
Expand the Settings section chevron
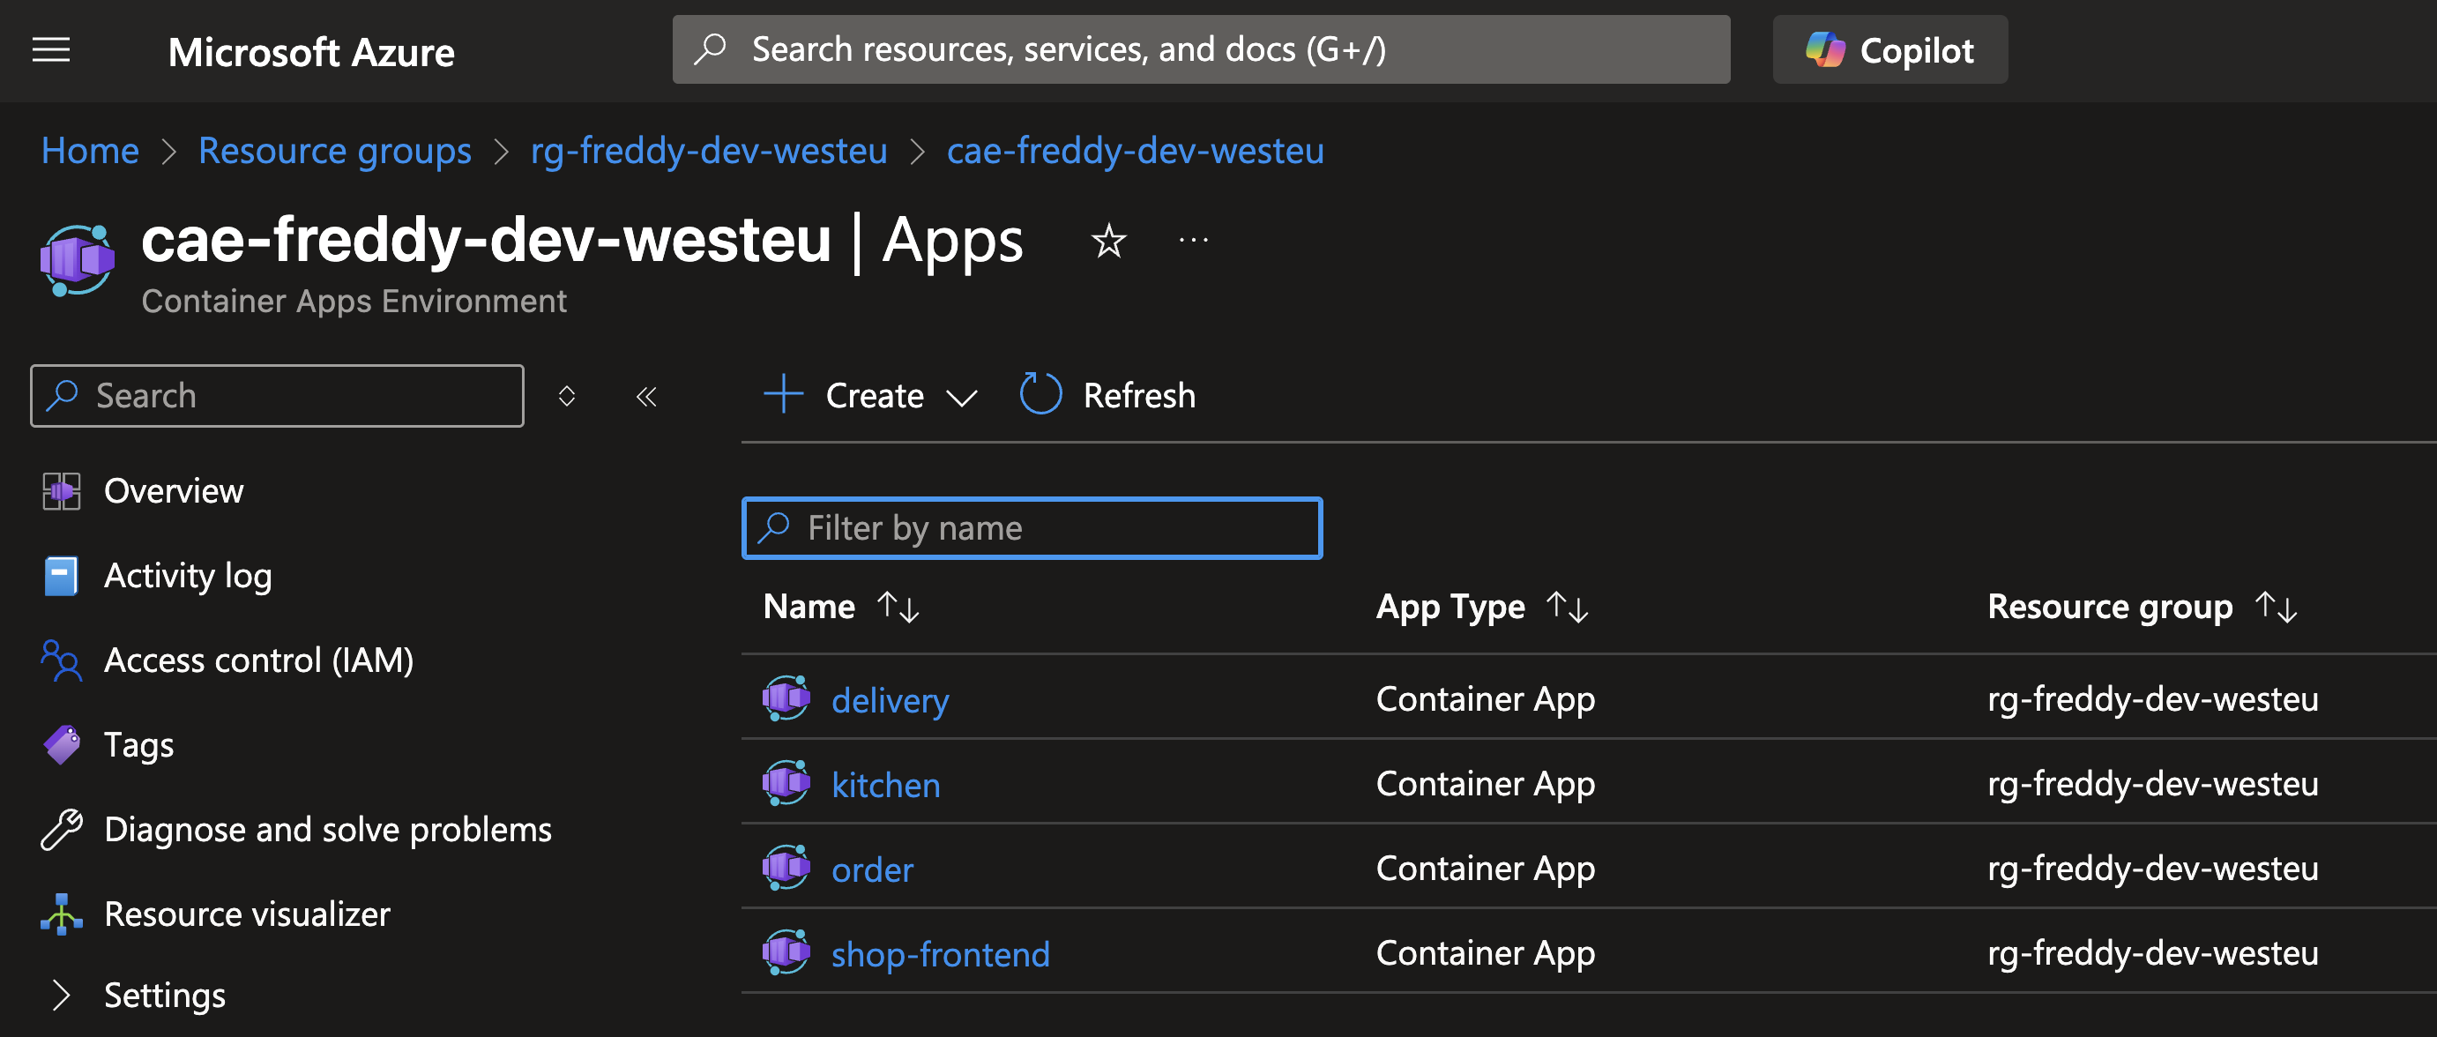(62, 996)
